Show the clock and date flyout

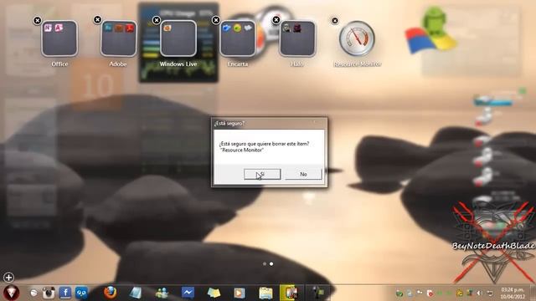click(513, 293)
